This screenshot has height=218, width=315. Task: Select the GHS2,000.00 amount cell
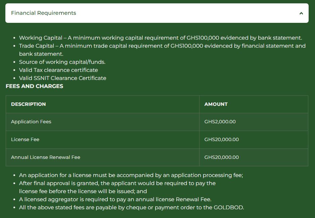click(254, 122)
